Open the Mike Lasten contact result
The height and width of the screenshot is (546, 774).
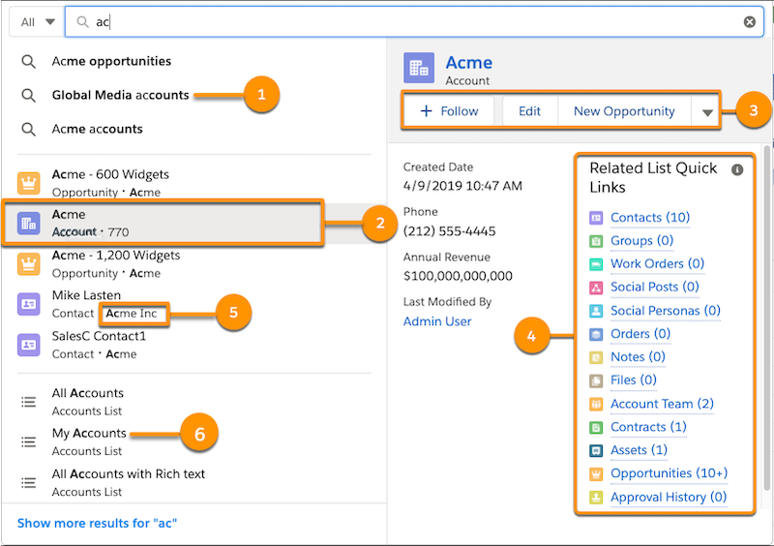click(x=193, y=304)
